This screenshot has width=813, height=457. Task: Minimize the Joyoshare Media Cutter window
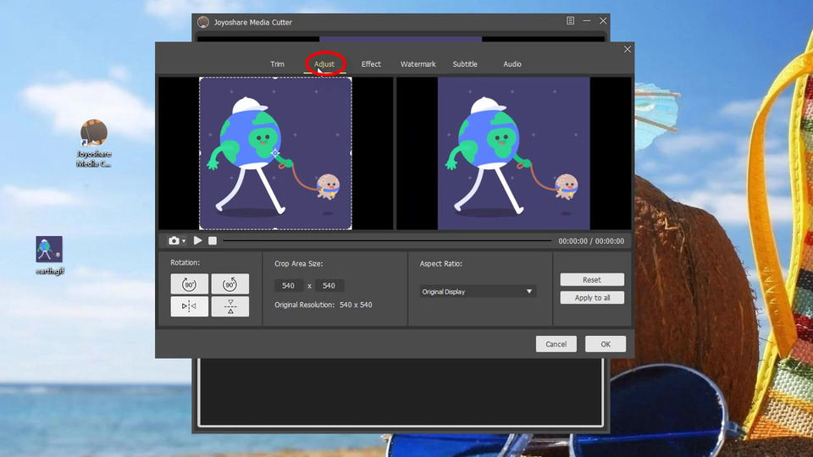coord(586,20)
